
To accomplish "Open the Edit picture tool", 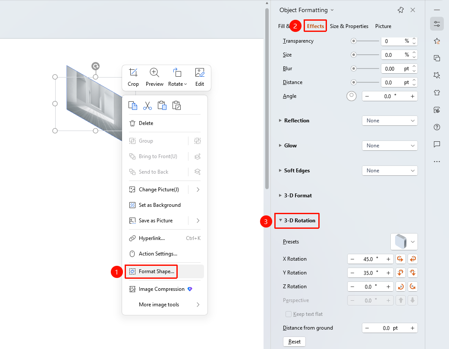I will point(200,73).
